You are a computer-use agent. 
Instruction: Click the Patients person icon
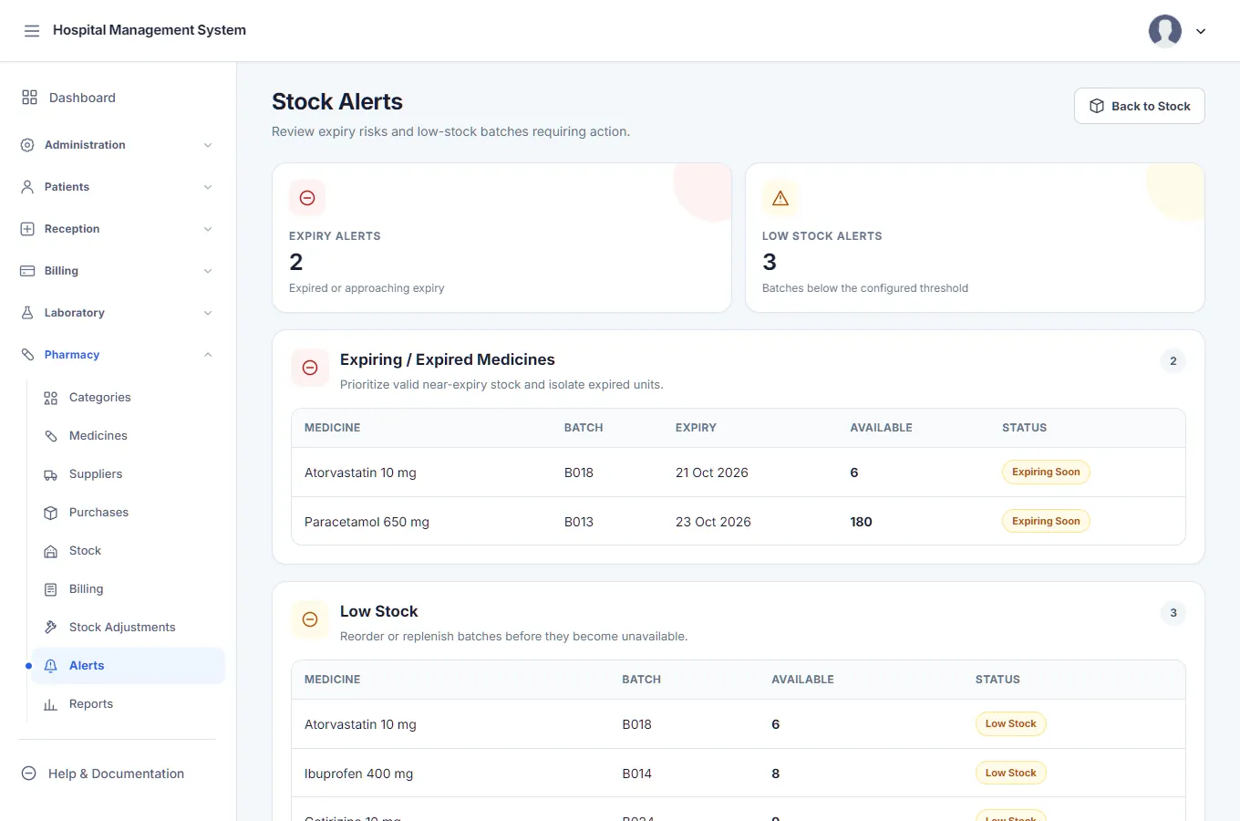click(27, 187)
